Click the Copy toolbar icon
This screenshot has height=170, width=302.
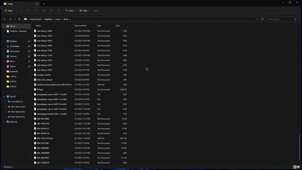(x=28, y=10)
